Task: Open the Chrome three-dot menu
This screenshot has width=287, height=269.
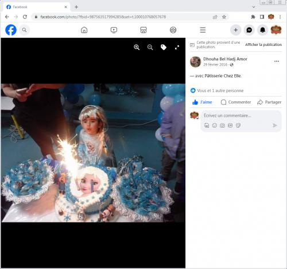Action: [x=280, y=17]
